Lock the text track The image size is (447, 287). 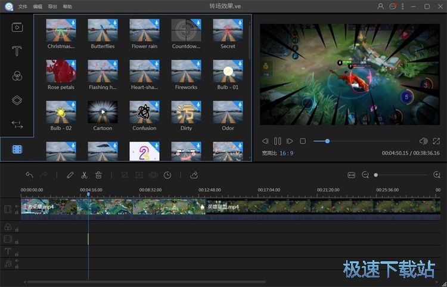click(17, 254)
